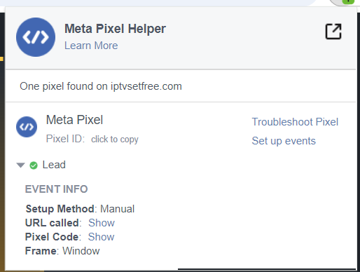The image size is (360, 272).
Task: Copy the Pixel ID via click to copy
Action: (115, 140)
